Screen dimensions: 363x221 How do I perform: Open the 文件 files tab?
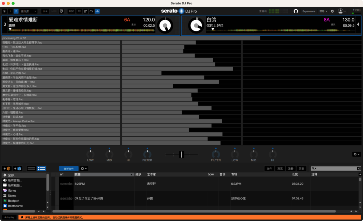[x=270, y=169]
